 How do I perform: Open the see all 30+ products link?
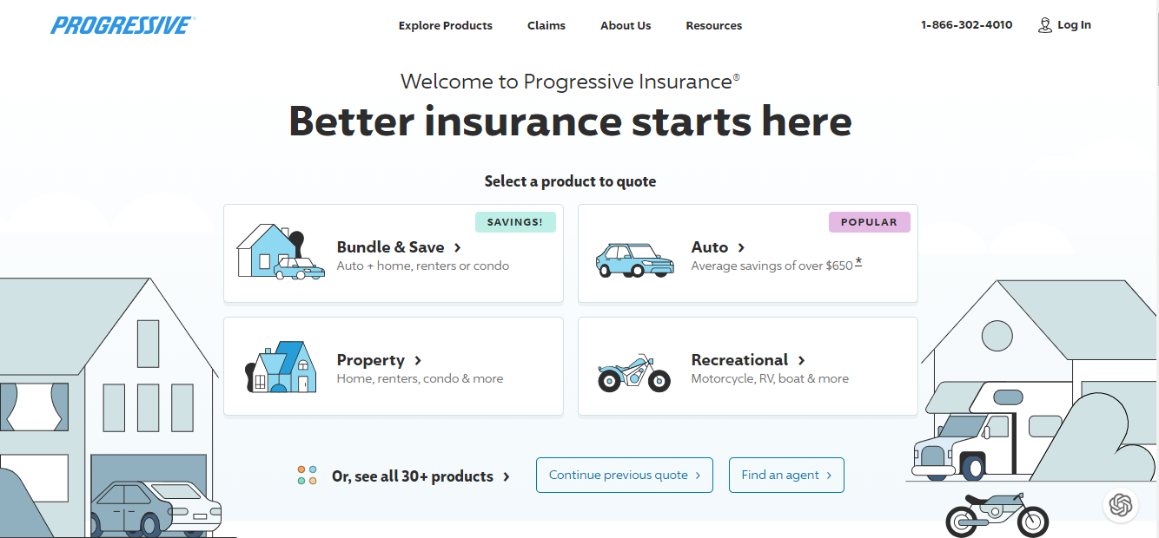click(421, 476)
